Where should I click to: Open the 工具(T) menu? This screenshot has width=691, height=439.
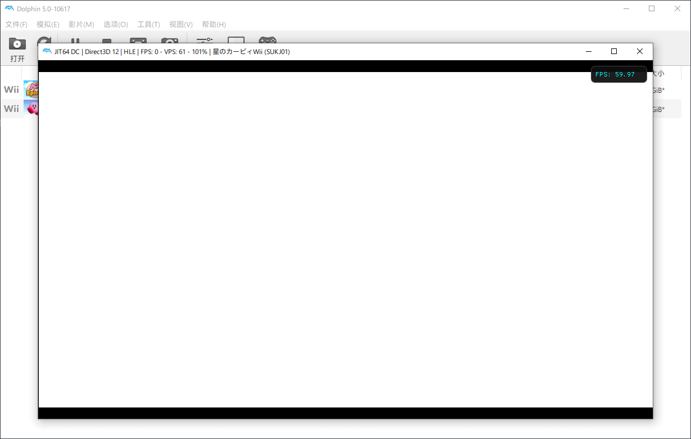tap(148, 24)
